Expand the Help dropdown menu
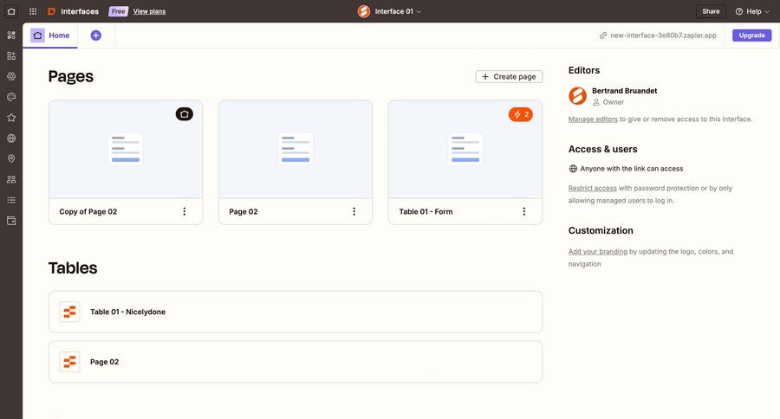780x419 pixels. tap(752, 11)
